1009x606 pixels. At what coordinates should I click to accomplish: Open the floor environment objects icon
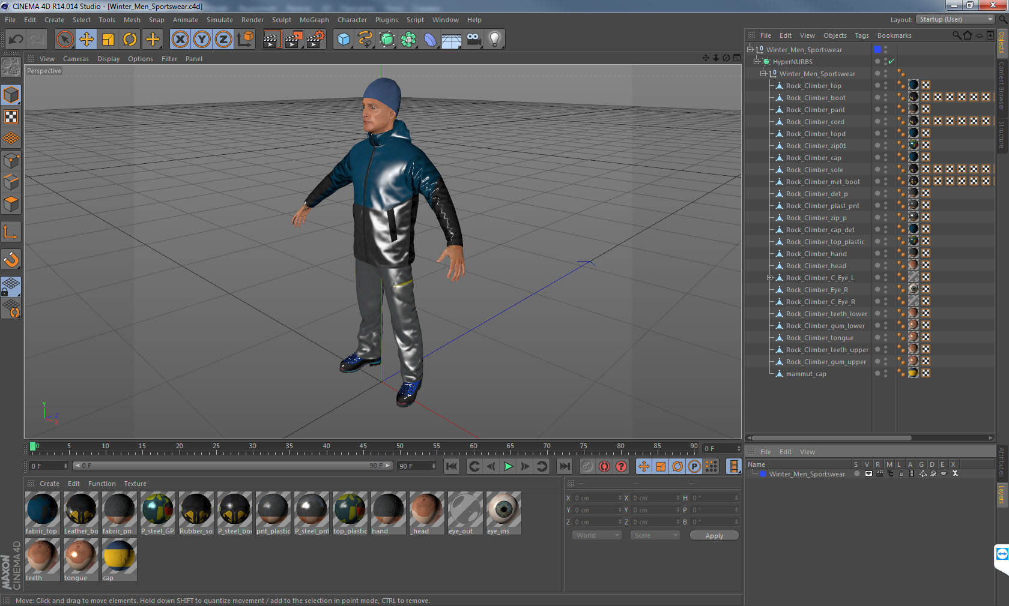click(452, 40)
